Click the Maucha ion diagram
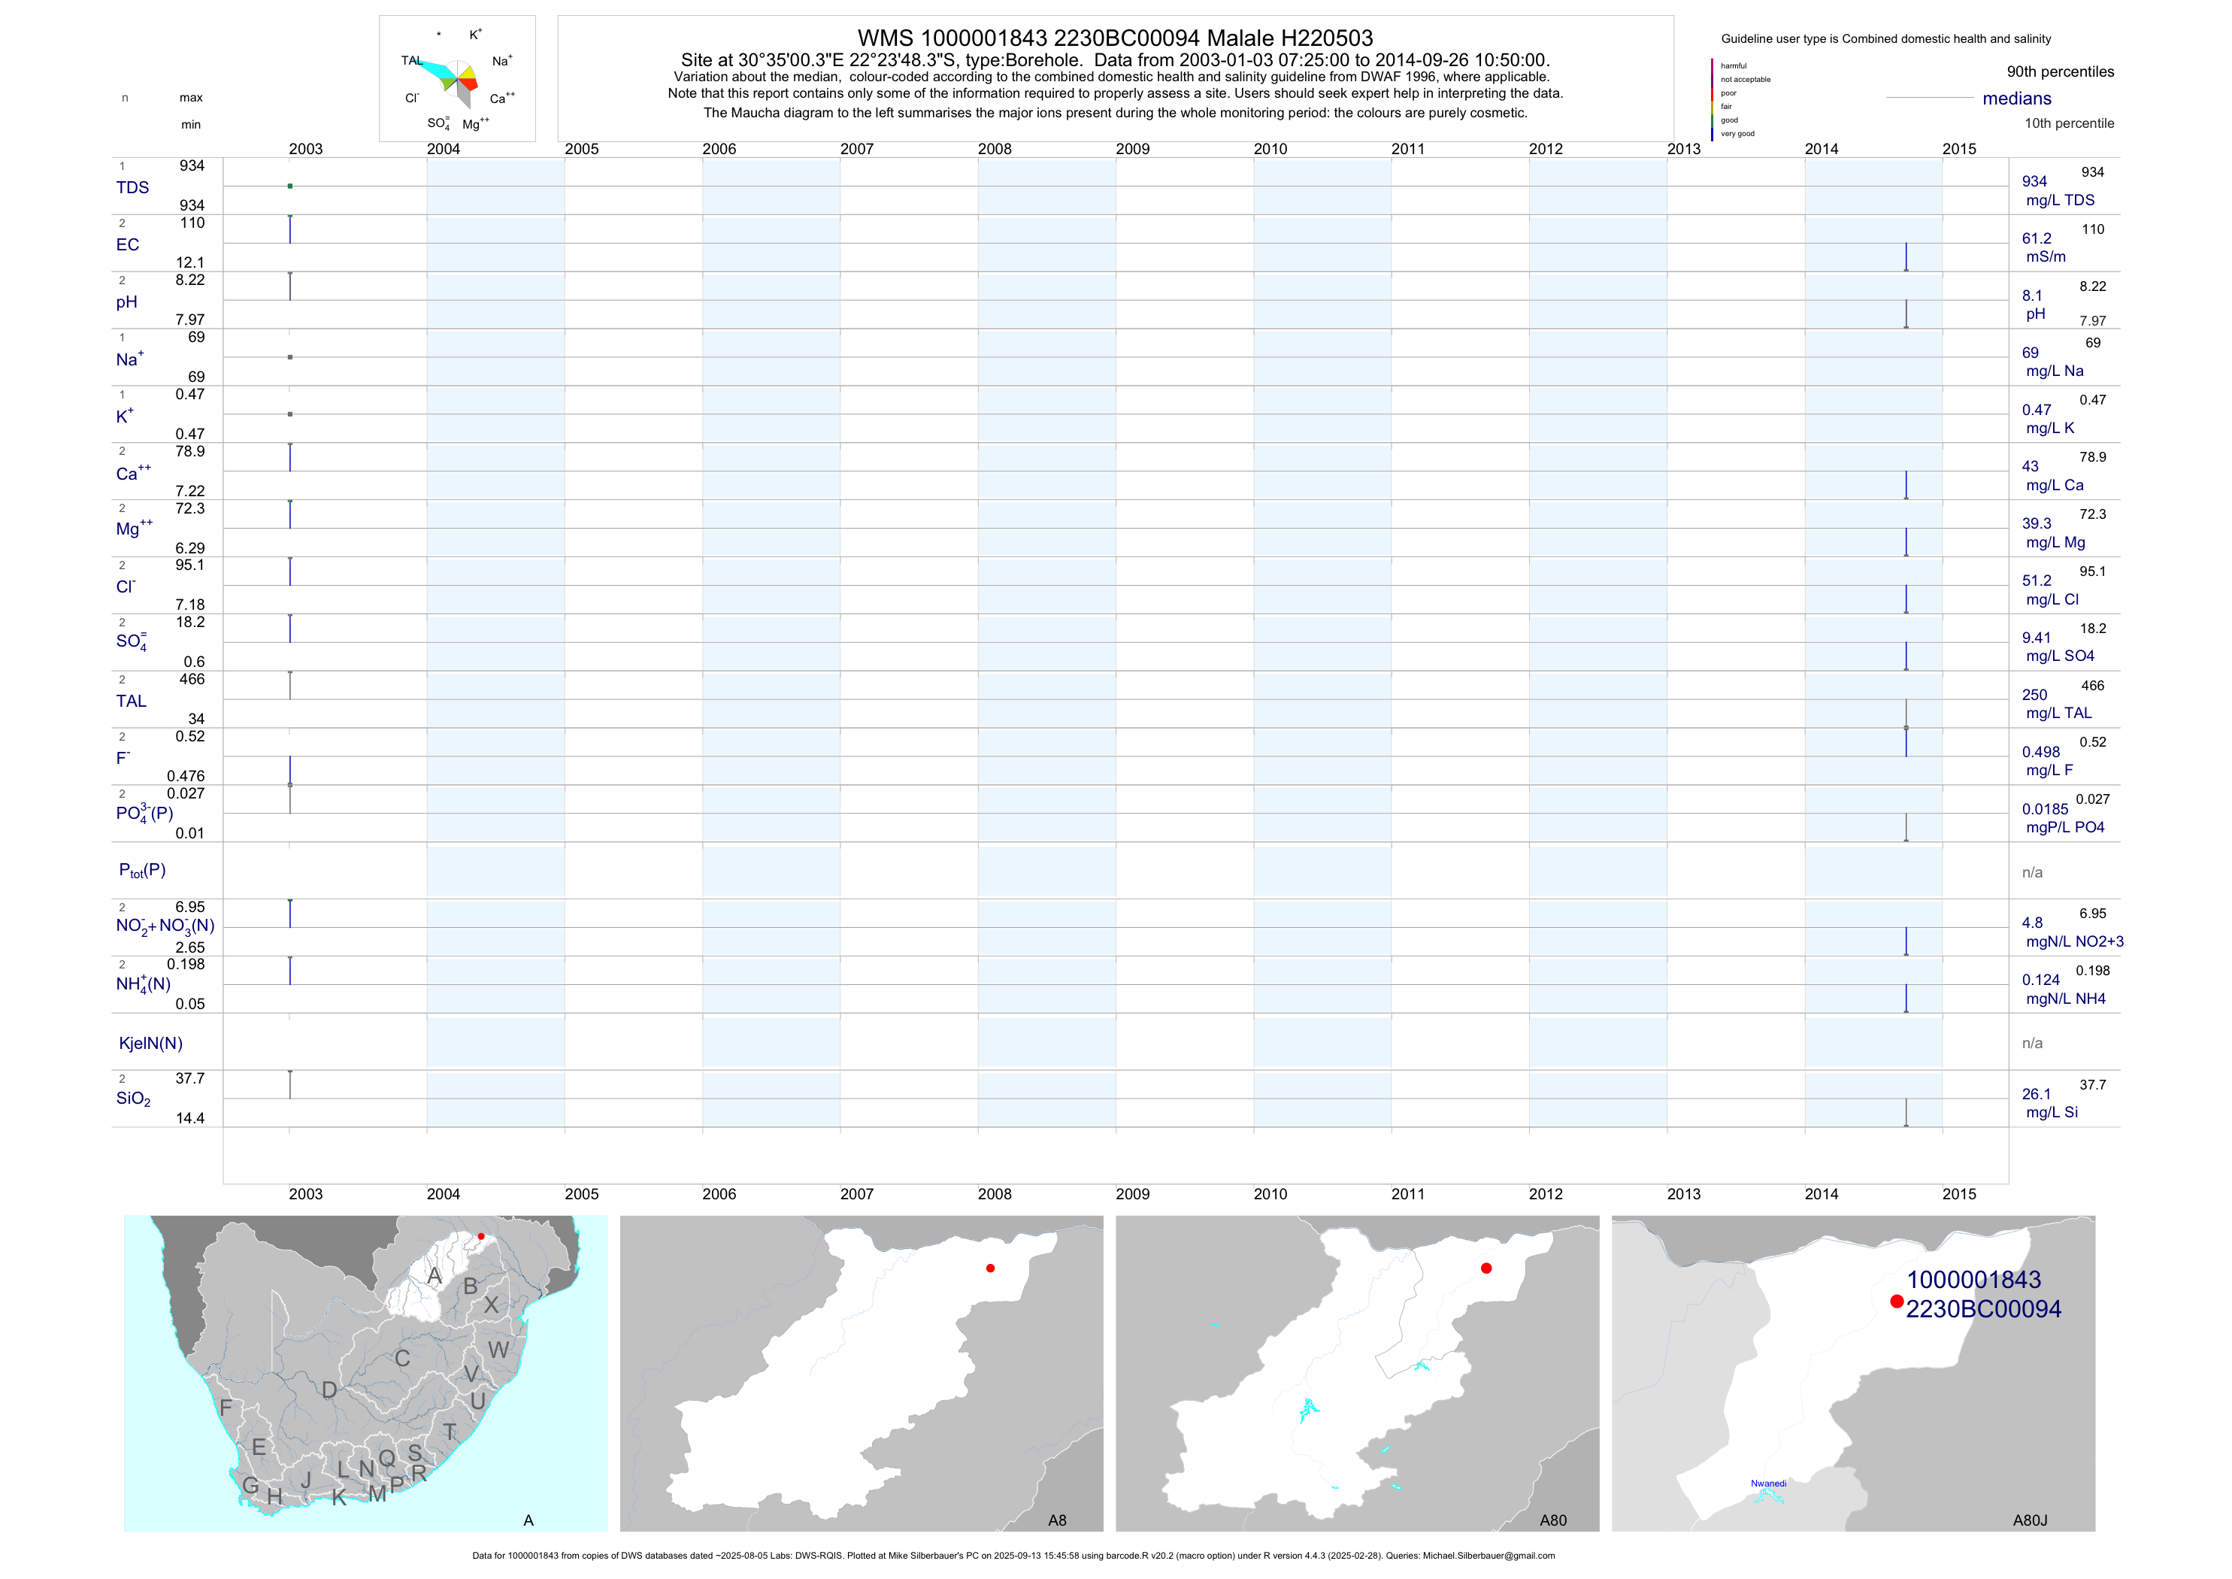This screenshot has width=2232, height=1579. point(457,80)
